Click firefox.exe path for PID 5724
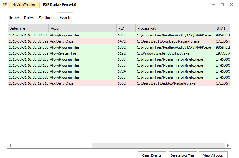This screenshot has width=239, height=158. (x=170, y=71)
